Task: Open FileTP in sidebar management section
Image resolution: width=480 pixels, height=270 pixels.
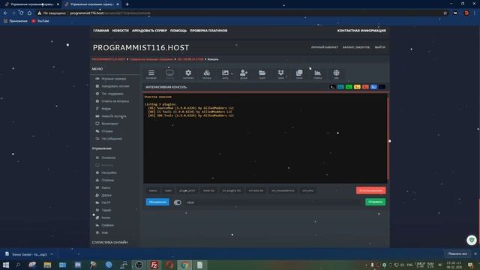Action: click(x=106, y=202)
